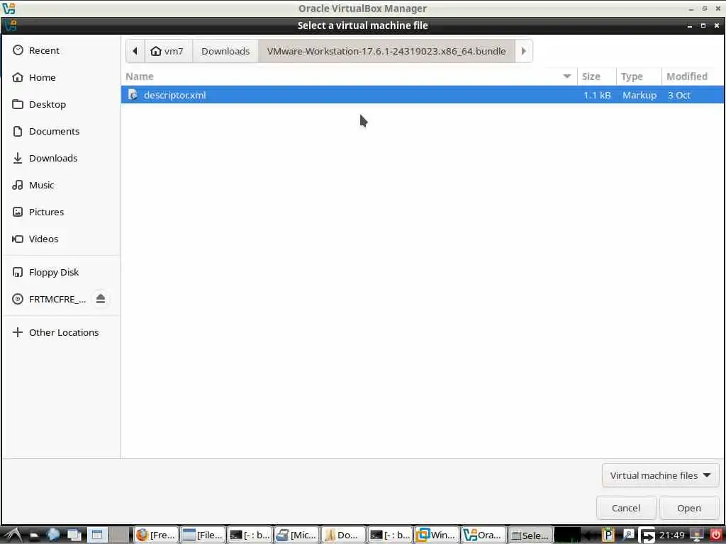726x544 pixels.
Task: Sort files by the Modified column
Action: (x=692, y=76)
